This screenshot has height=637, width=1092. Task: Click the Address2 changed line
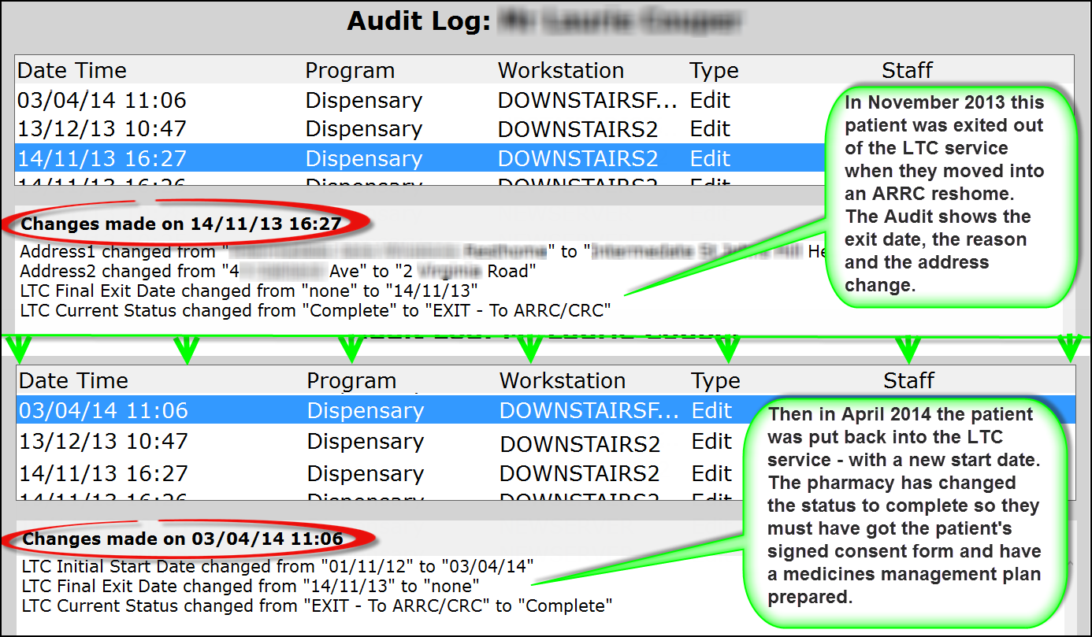coord(277,272)
